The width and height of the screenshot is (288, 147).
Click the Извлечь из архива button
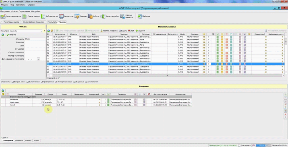[x=109, y=31]
